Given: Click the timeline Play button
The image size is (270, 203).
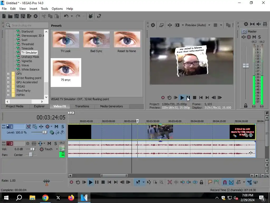Looking at the screenshot, I should point(91,182).
